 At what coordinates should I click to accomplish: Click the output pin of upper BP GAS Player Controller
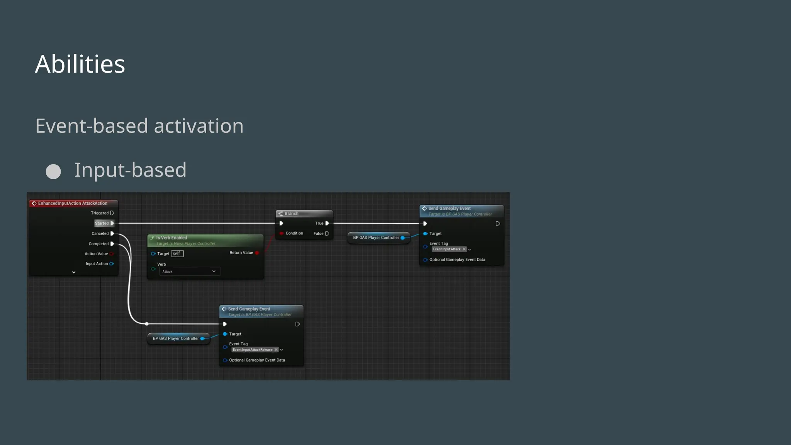(403, 238)
